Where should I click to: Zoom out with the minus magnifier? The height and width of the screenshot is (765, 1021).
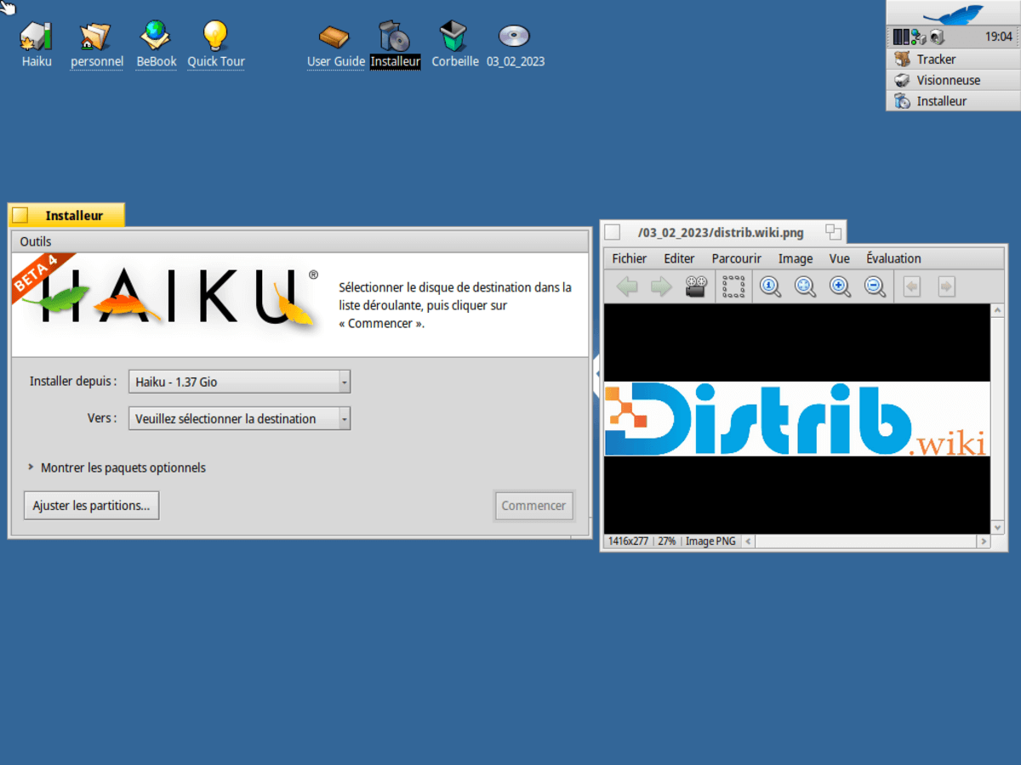tap(875, 286)
